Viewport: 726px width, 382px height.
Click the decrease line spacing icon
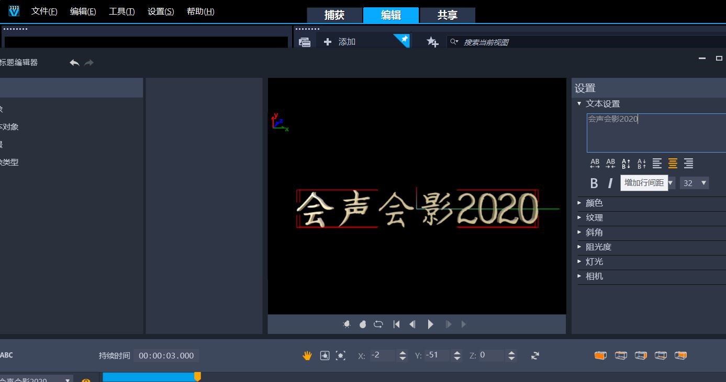point(642,164)
